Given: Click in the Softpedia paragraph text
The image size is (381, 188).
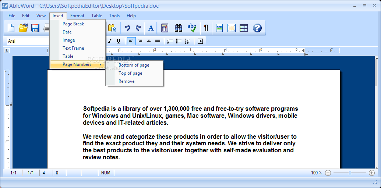Looking at the screenshot, I should coord(191,116).
